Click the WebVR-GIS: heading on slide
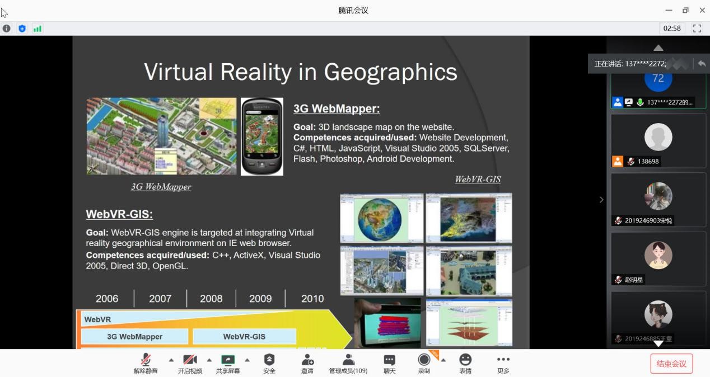710x377 pixels. point(119,214)
